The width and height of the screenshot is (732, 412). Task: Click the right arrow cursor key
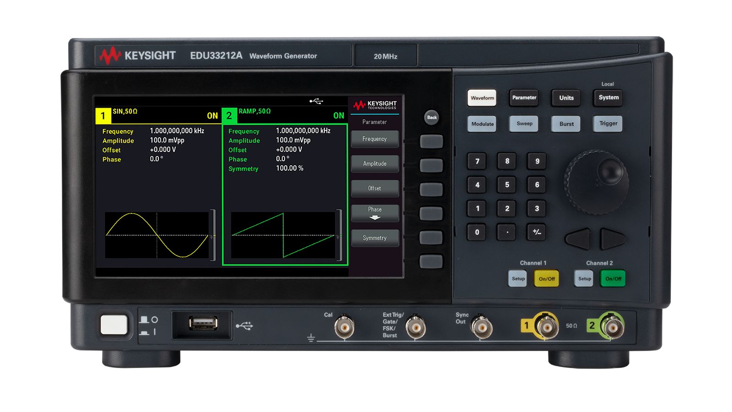pos(612,239)
